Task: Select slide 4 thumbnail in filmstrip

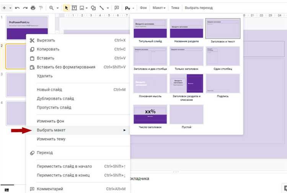Action: pos(16,113)
